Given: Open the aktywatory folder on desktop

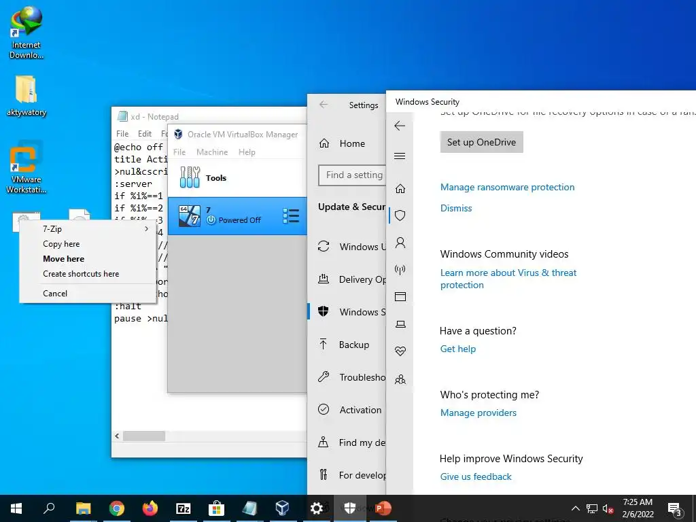Looking at the screenshot, I should [x=27, y=97].
